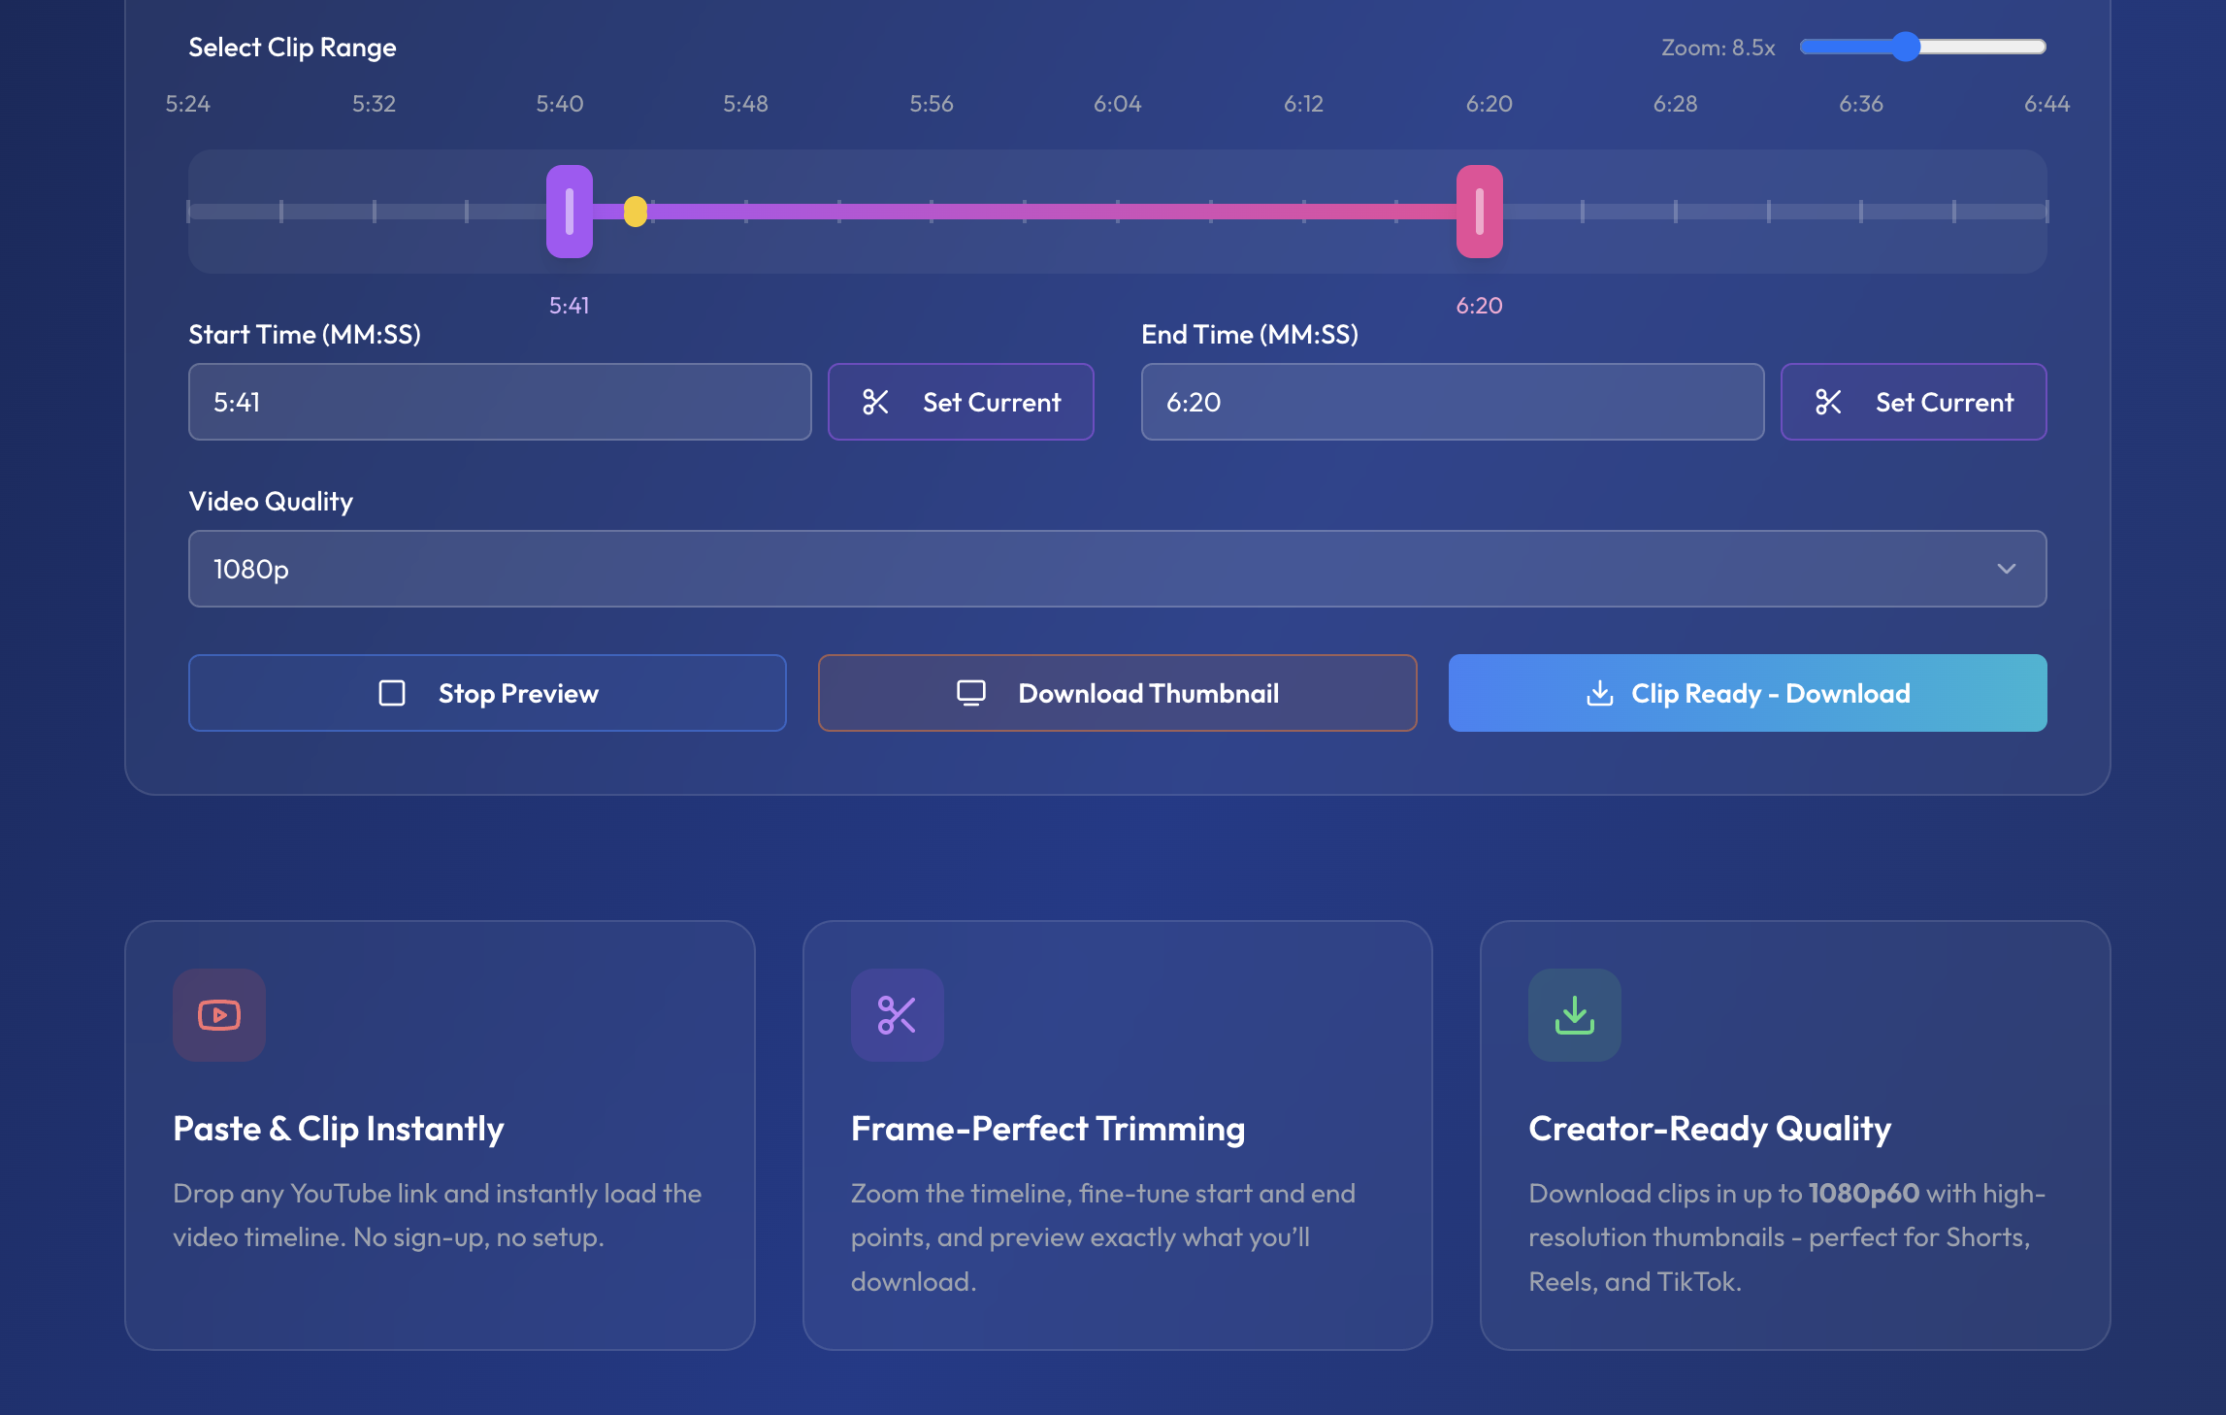
Task: Click the checkbox icon inside the Stop Preview button
Action: click(x=392, y=693)
